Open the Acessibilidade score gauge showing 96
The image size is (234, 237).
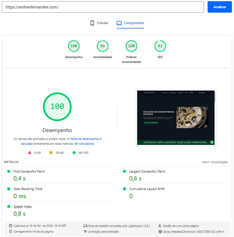(103, 46)
